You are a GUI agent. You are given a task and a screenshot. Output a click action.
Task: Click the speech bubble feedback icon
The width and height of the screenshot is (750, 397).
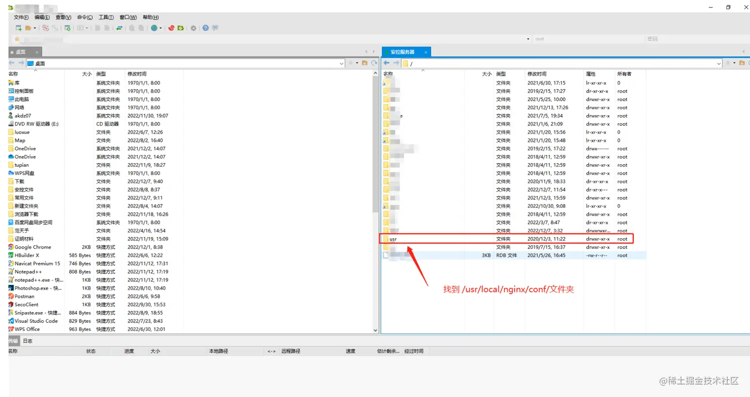coord(215,28)
